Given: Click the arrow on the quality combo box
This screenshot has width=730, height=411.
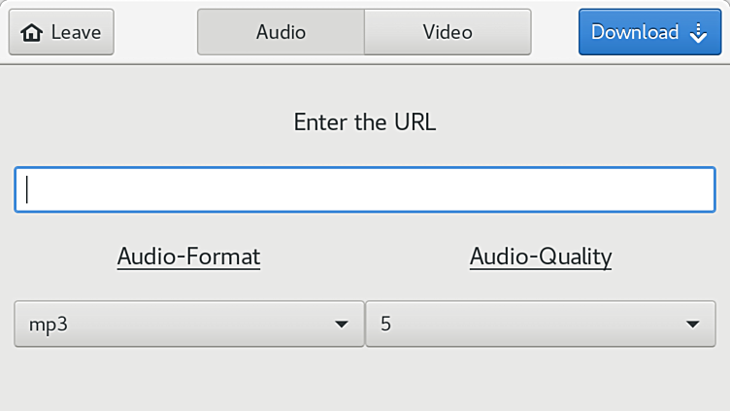Looking at the screenshot, I should [692, 325].
